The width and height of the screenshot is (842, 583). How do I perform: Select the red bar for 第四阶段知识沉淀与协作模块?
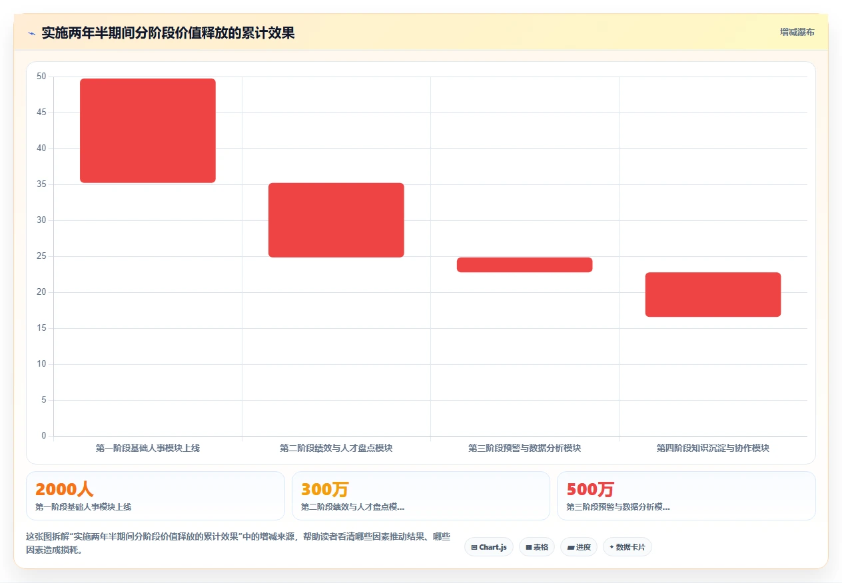[x=713, y=295]
